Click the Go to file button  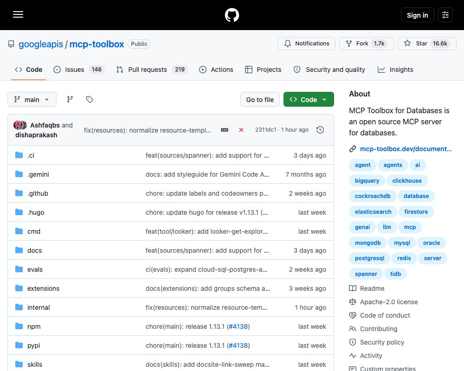tap(260, 99)
